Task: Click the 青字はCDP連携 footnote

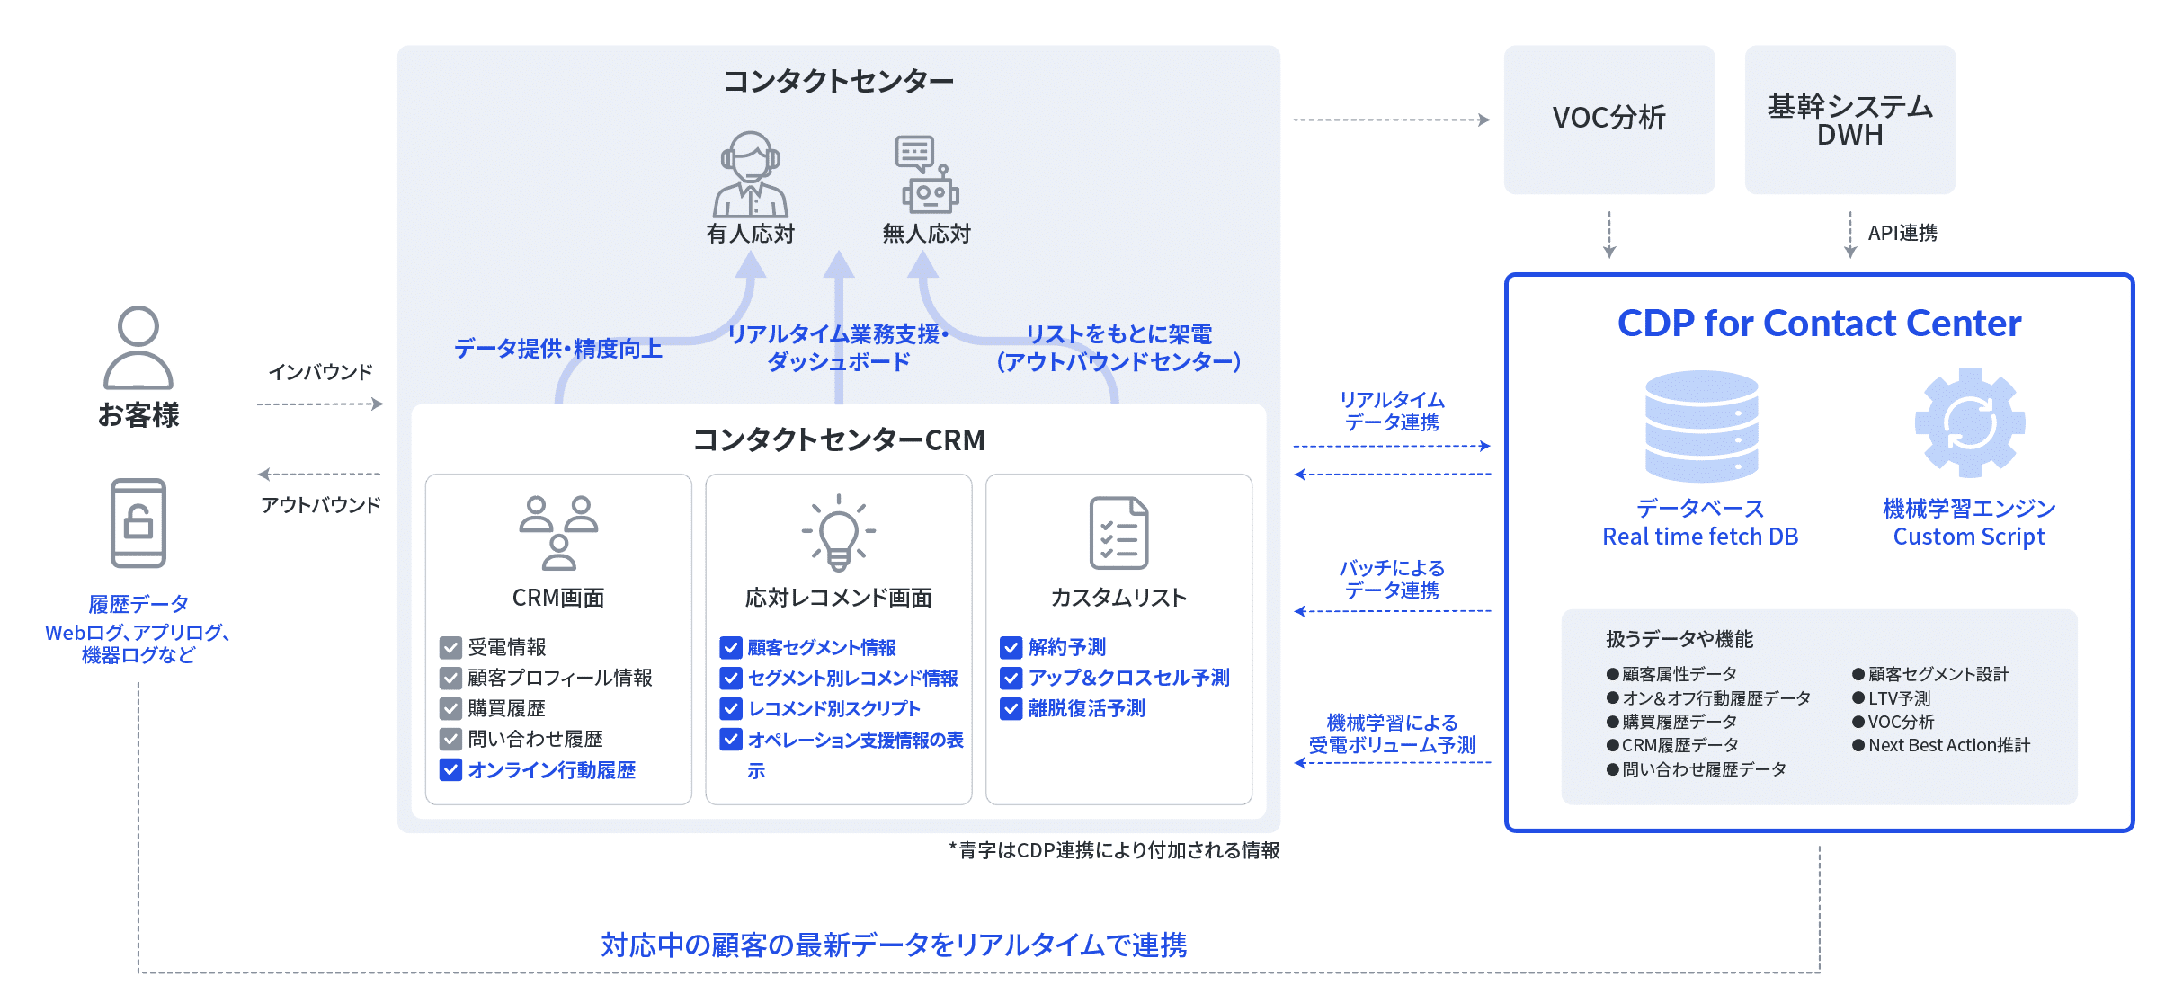Action: pos(1114,850)
